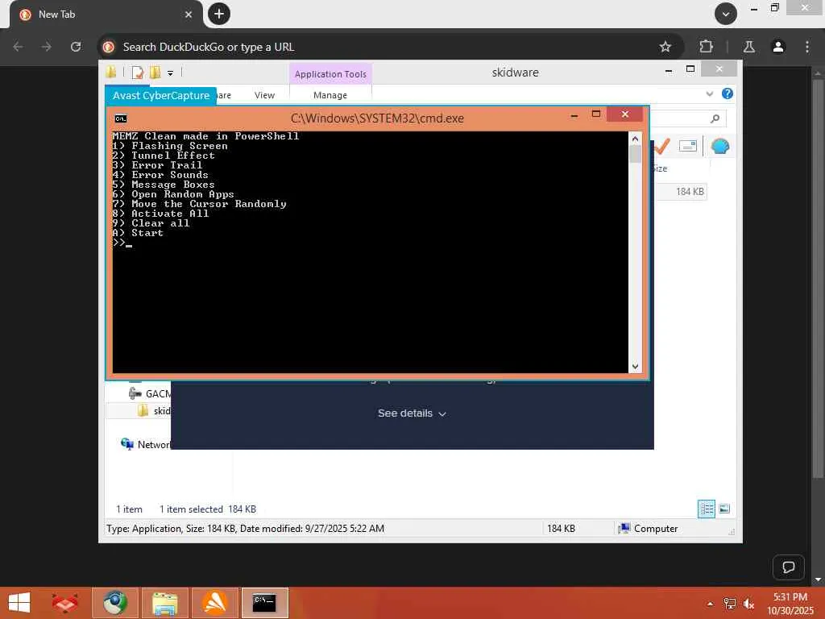The image size is (825, 619).
Task: Click the blue shell icon in Explorer
Action: [719, 147]
